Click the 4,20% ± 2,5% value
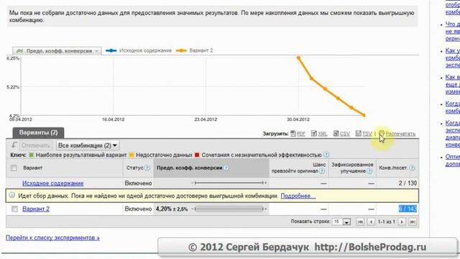The height and width of the screenshot is (259, 460). point(171,209)
